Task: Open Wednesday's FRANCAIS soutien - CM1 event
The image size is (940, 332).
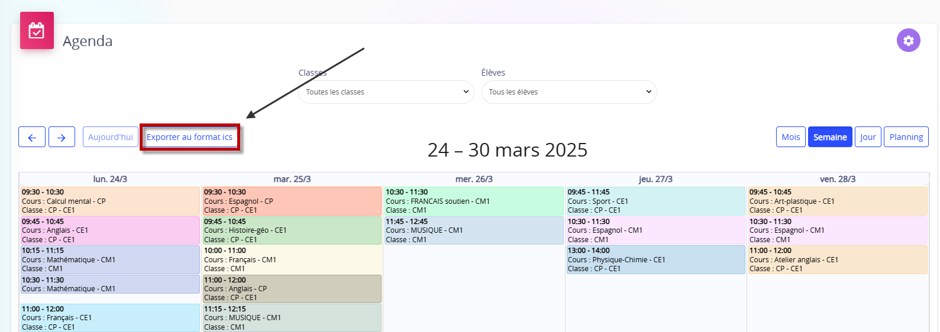Action: (x=474, y=201)
